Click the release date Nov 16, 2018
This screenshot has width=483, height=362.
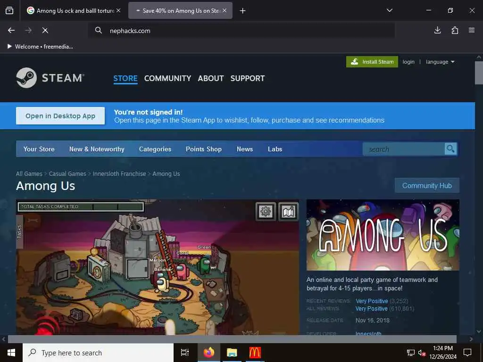click(x=373, y=320)
